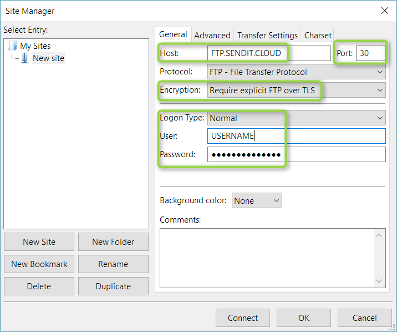The image size is (397, 332).
Task: Open the Protocol dropdown
Action: [297, 72]
